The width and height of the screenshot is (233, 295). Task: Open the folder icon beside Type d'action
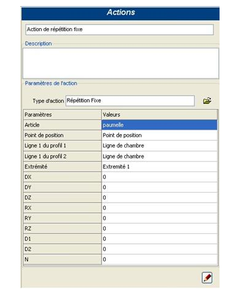coord(207,101)
